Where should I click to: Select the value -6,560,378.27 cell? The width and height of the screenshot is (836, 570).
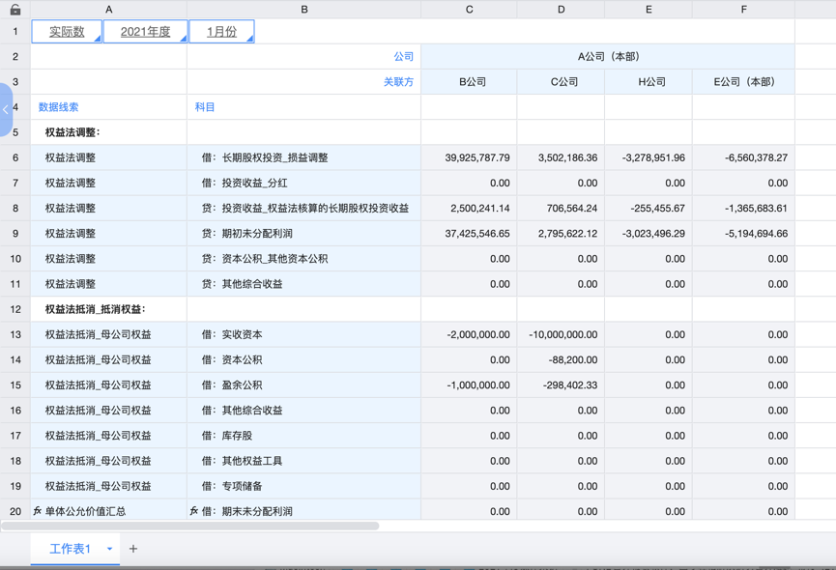click(x=743, y=157)
